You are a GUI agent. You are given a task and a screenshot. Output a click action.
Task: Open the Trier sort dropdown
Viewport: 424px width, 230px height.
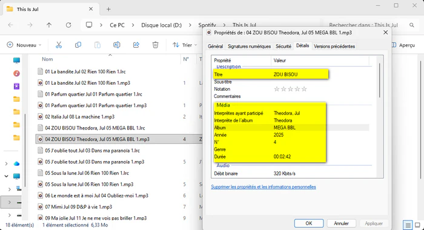coord(185,45)
